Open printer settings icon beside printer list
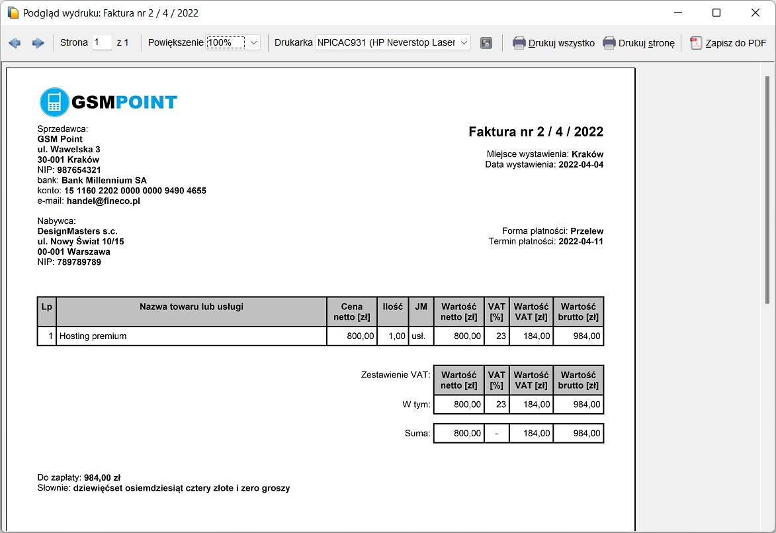 pos(486,43)
